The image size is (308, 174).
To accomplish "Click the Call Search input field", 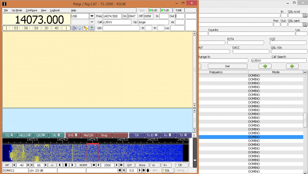I will (279, 61).
